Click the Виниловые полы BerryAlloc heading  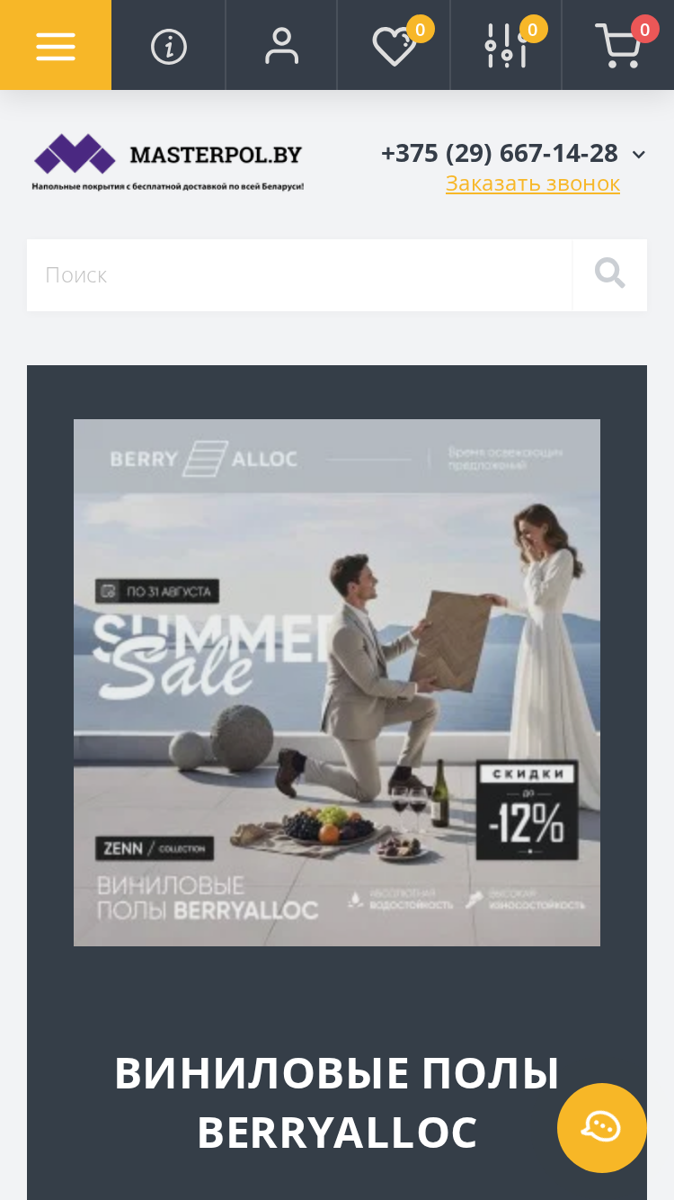click(x=337, y=1103)
